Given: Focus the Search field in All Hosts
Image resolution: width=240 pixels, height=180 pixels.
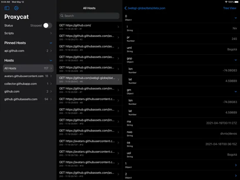Looking at the screenshot, I should [89, 16].
